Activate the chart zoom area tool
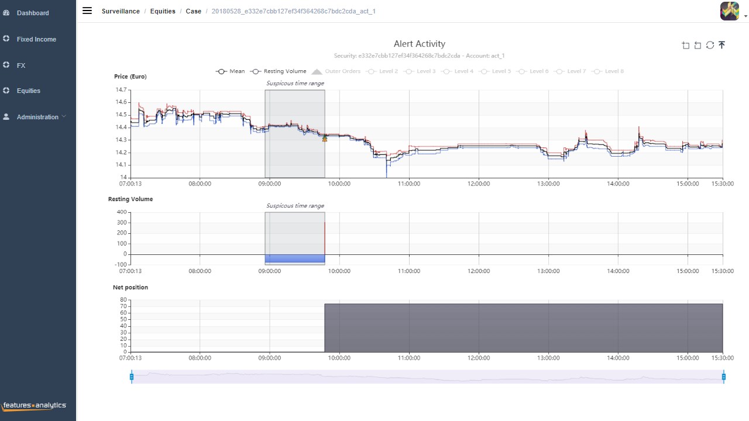This screenshot has width=749, height=421. [x=686, y=45]
